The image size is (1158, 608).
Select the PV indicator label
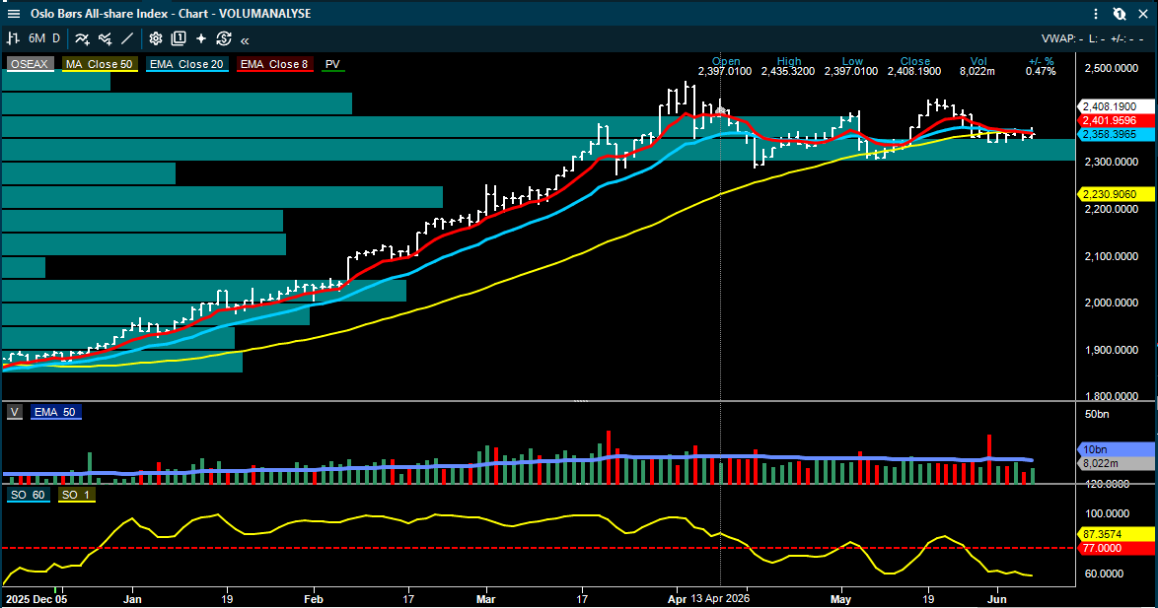[x=332, y=64]
